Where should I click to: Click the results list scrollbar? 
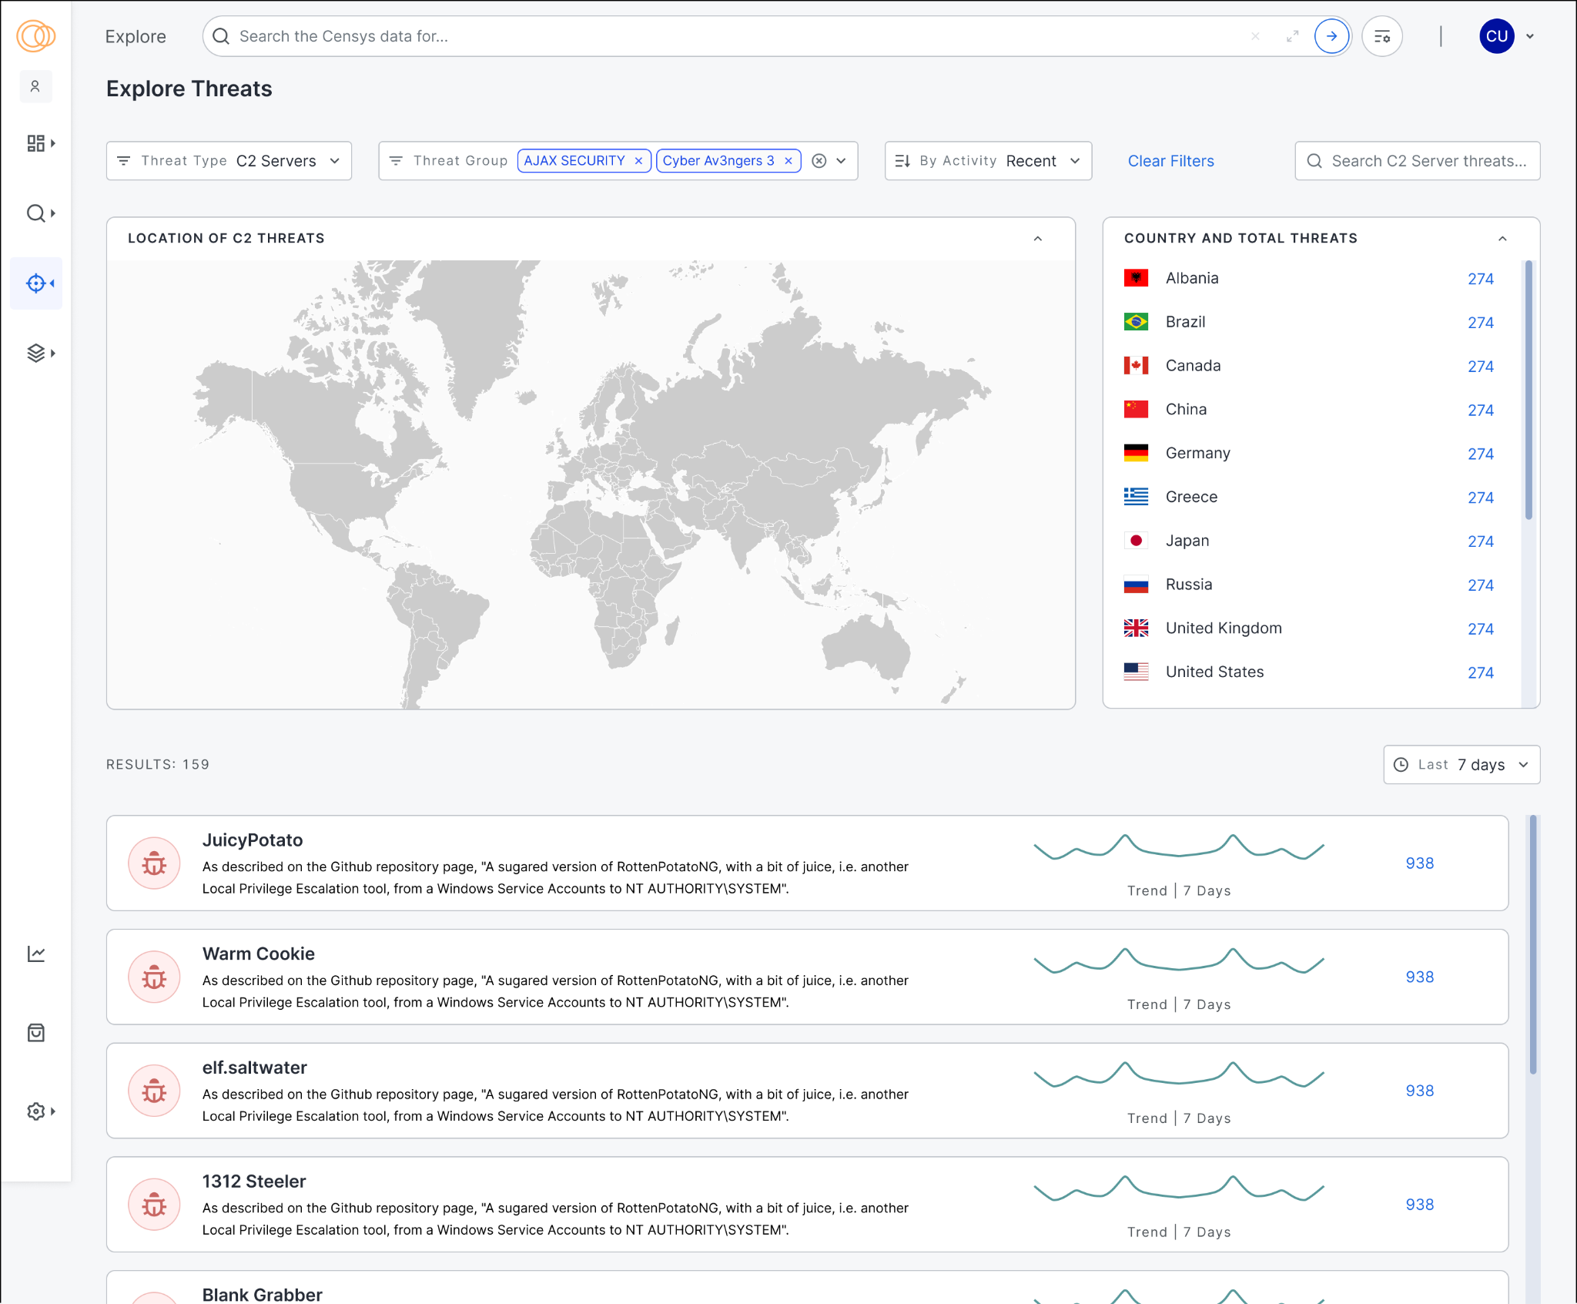point(1533,944)
